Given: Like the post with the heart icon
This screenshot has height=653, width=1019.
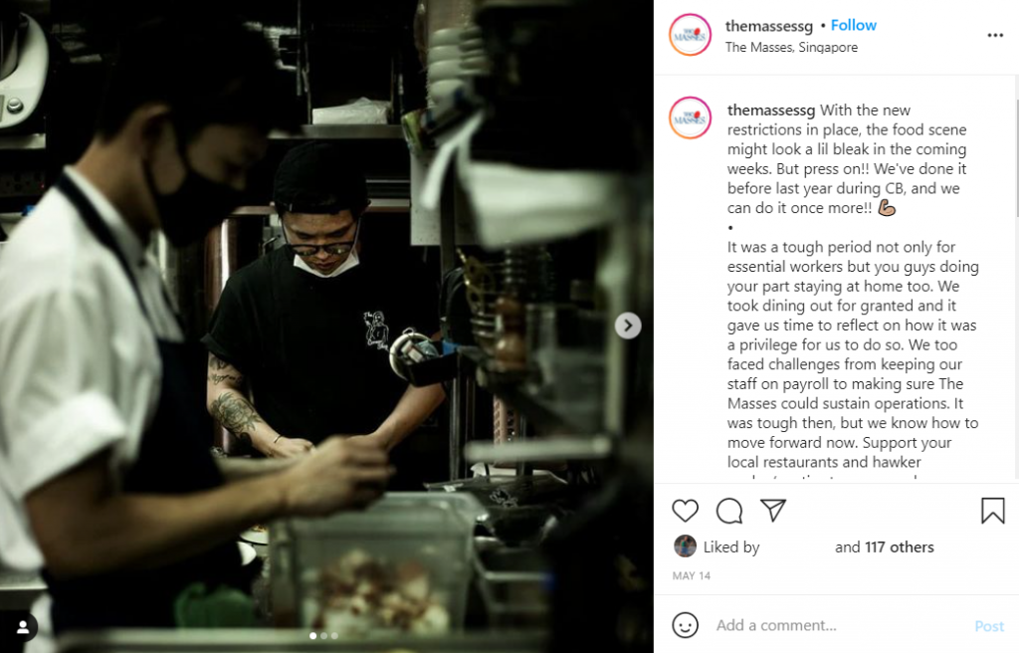Looking at the screenshot, I should [685, 511].
